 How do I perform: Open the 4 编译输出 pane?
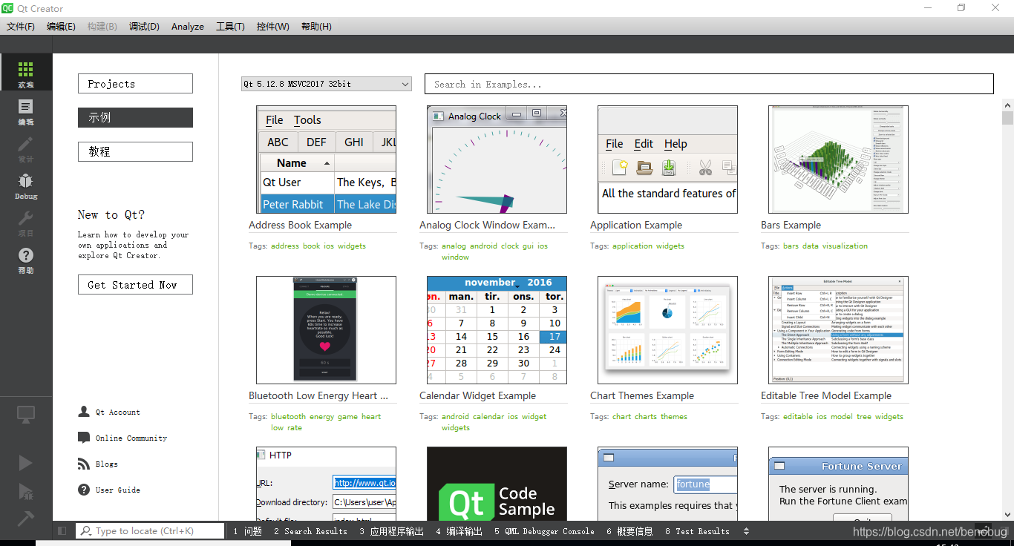coord(459,531)
